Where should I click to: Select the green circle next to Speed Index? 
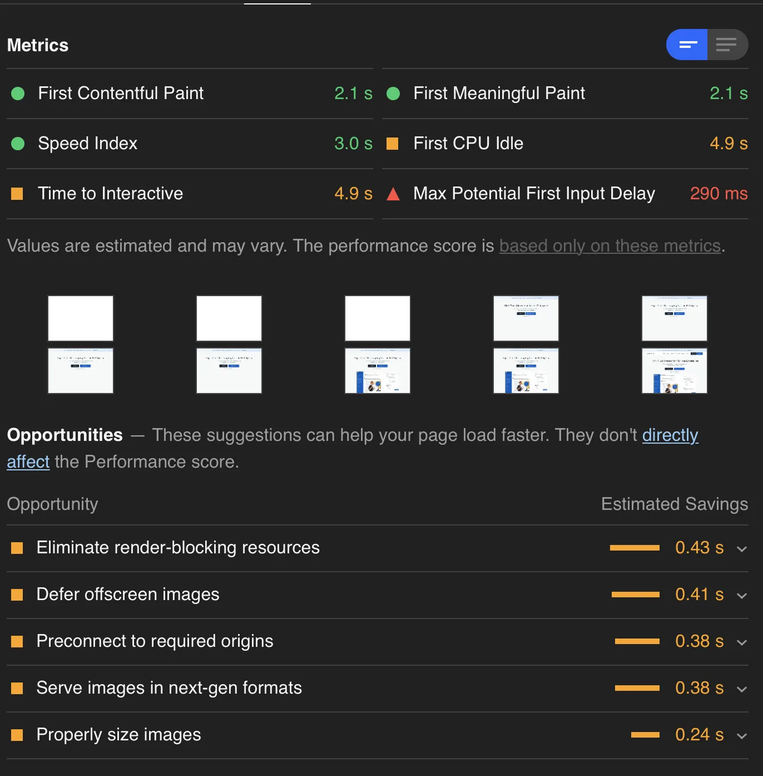18,144
